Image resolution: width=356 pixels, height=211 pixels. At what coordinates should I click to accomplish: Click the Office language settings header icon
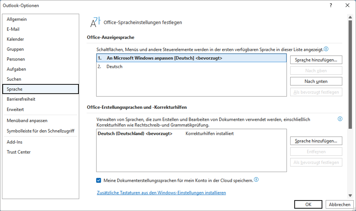pyautogui.click(x=95, y=22)
